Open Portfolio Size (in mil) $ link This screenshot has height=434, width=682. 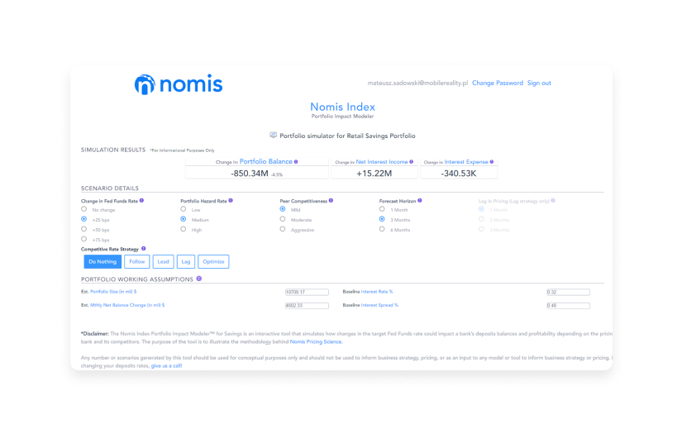(113, 292)
